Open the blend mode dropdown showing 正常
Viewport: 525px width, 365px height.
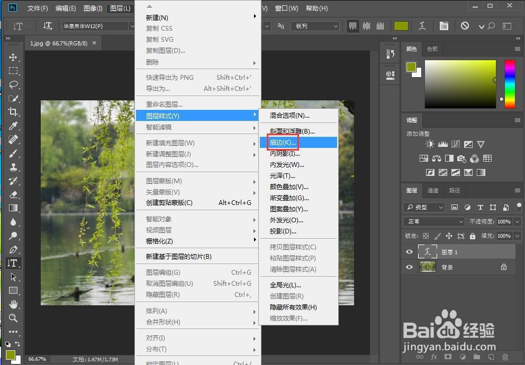[x=433, y=221]
